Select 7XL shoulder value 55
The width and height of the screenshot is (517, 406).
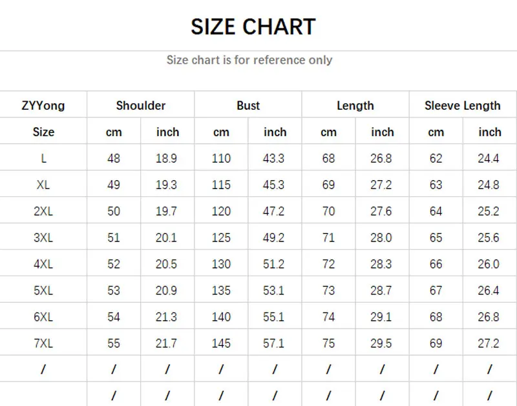coord(114,343)
